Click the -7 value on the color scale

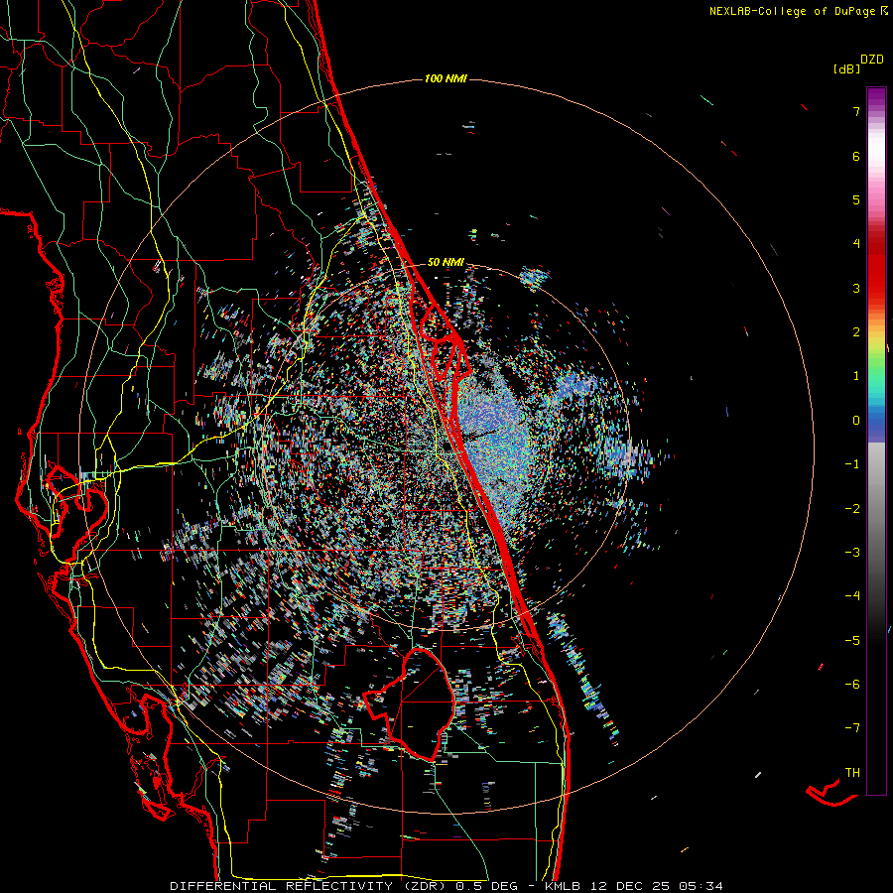(x=852, y=728)
